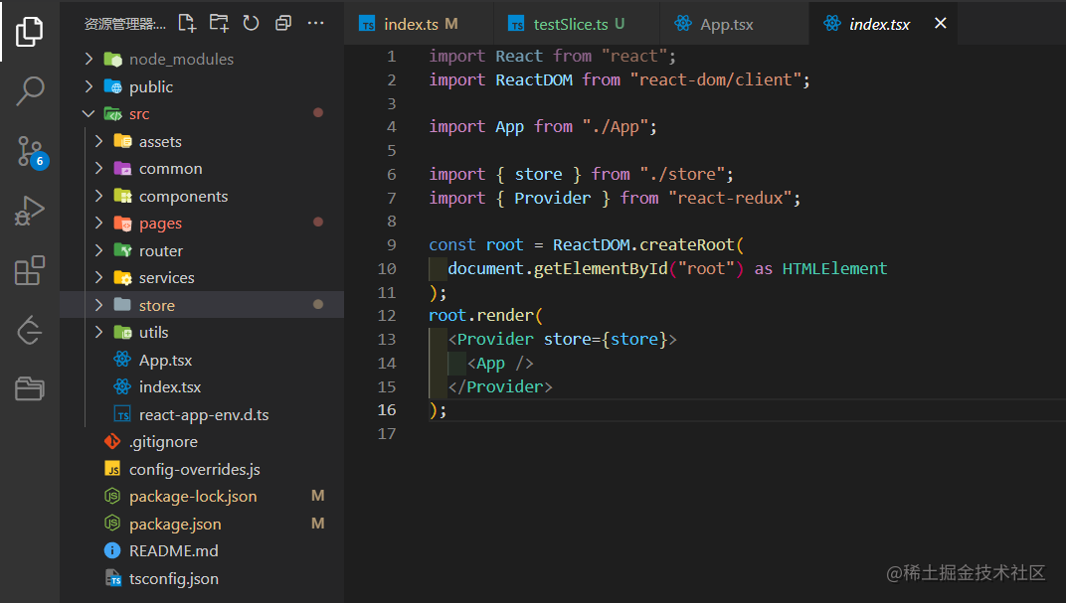Place cursor on editor line 17
This screenshot has width=1066, height=603.
[680, 433]
